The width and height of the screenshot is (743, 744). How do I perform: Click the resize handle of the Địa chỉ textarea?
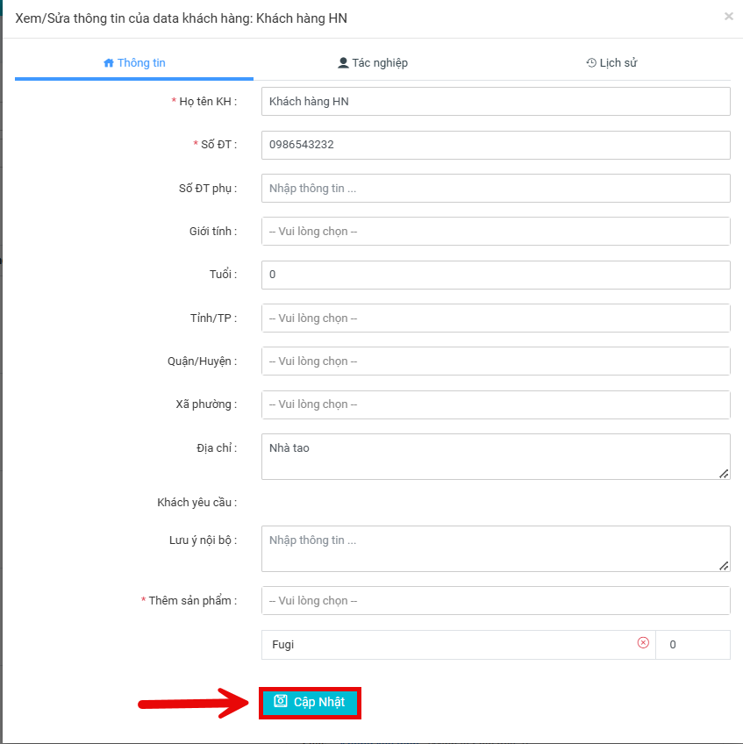point(723,473)
